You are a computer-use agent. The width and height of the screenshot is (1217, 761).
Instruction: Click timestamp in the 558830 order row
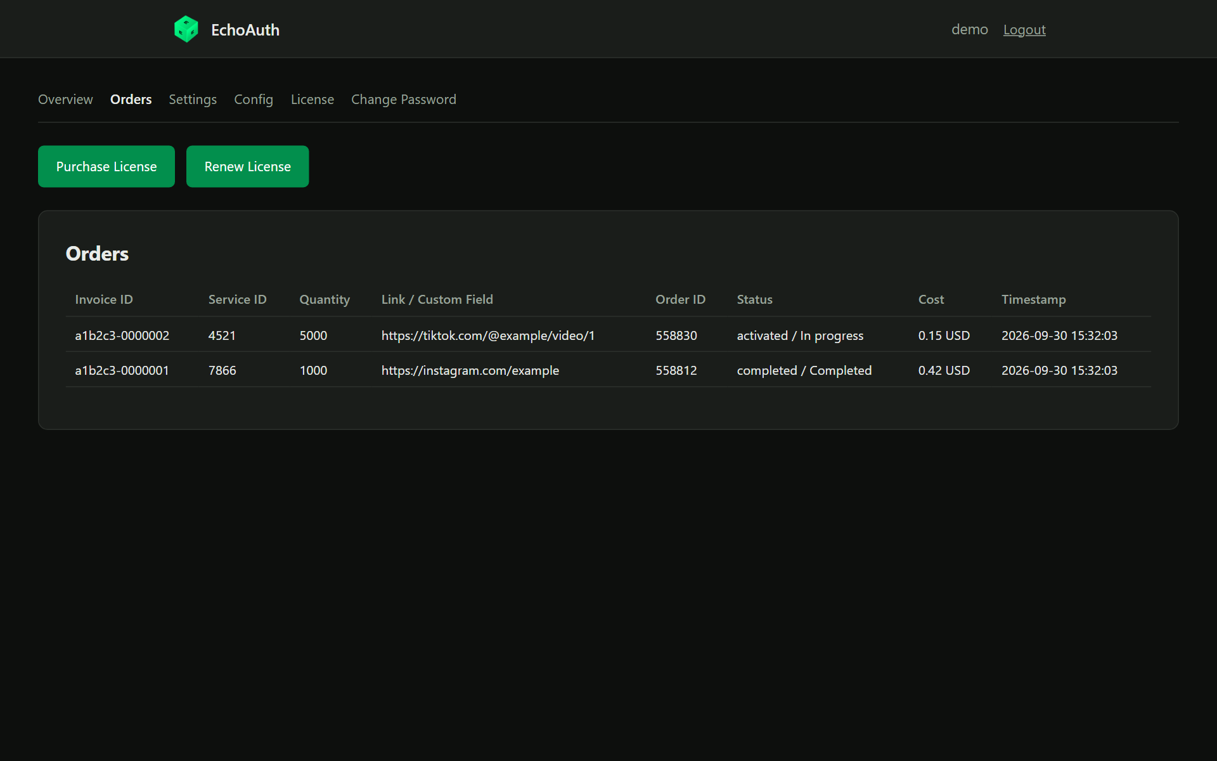pyautogui.click(x=1059, y=335)
